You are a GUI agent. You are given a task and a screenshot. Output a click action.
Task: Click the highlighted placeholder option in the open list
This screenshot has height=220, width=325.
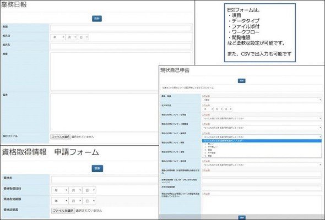point(262,141)
